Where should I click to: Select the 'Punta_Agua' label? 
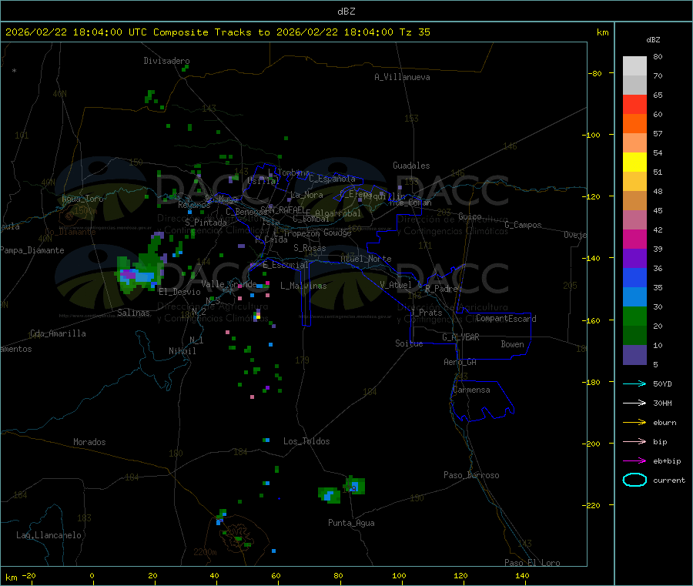tap(351, 523)
